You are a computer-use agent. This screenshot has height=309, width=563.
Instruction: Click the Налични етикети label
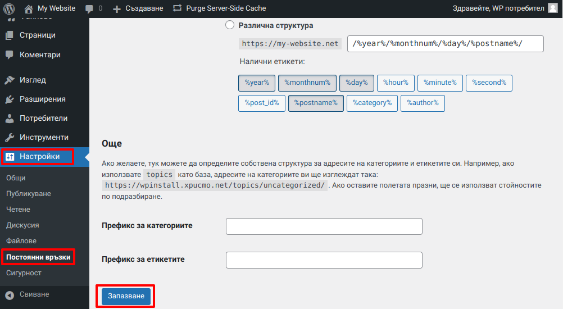(x=272, y=61)
